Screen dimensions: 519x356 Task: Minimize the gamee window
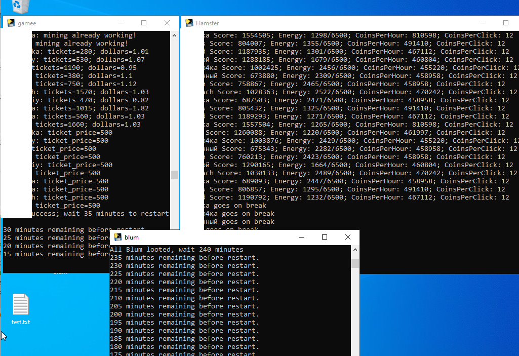pos(121,23)
